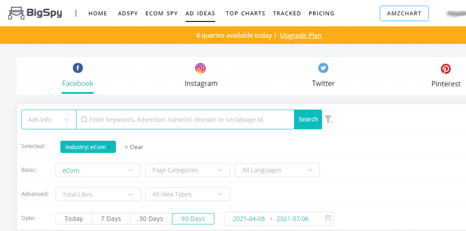
Task: Select the 7 Days range
Action: coord(111,219)
